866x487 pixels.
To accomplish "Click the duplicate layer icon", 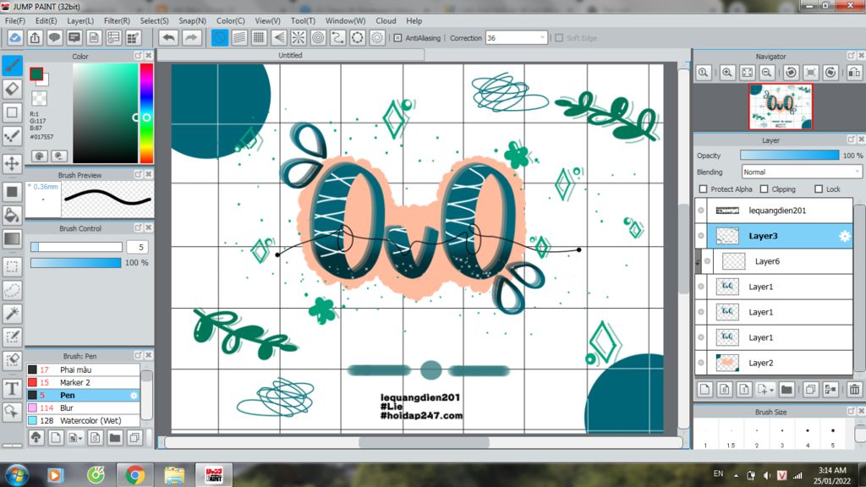I will [x=810, y=389].
